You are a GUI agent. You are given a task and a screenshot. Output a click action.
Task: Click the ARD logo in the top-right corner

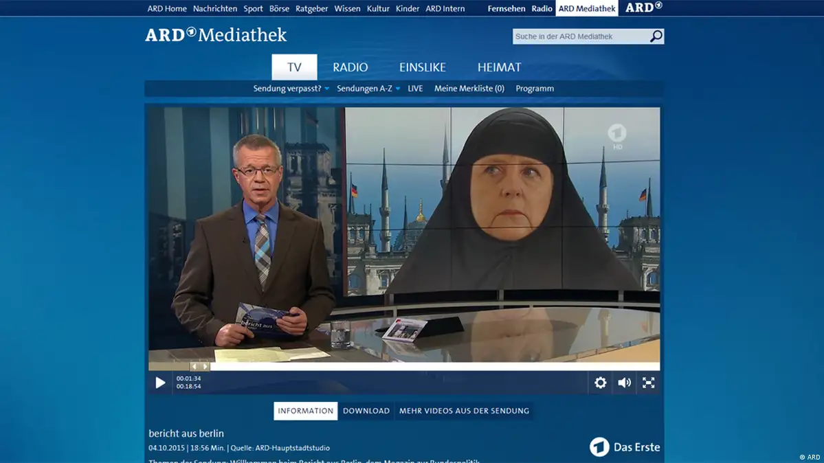[x=643, y=8]
